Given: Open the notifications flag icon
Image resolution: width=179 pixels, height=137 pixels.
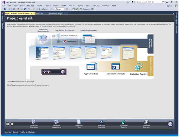Looking at the screenshot, I should tap(133, 2).
